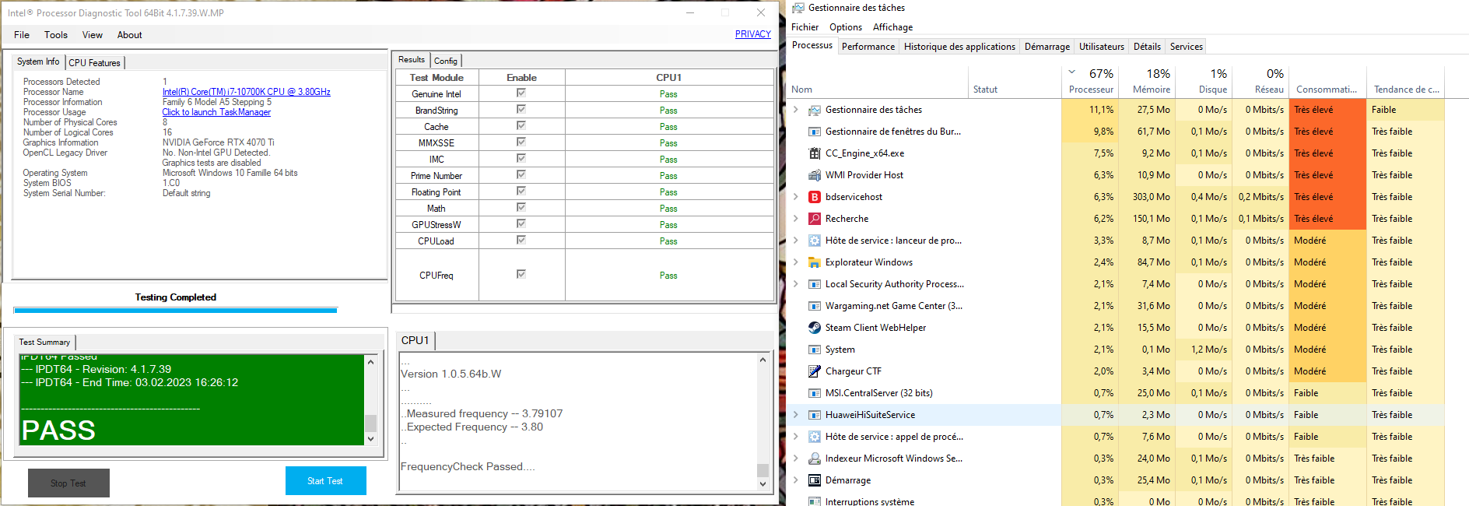This screenshot has width=1469, height=506.
Task: Expand the Local Security Authority Process row
Action: click(x=796, y=284)
